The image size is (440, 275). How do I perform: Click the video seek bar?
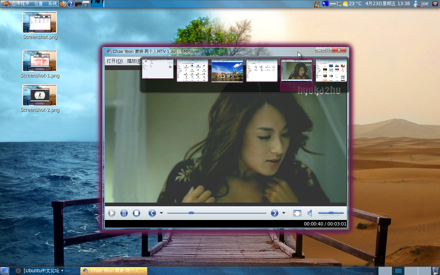217,213
